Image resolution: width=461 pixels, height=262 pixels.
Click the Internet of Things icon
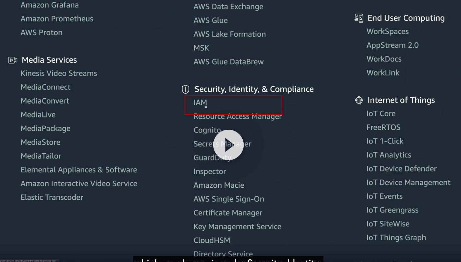coord(359,100)
